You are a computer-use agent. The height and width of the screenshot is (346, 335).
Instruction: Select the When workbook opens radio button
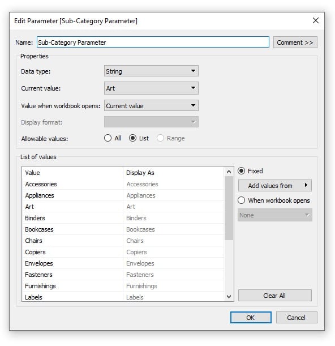241,200
